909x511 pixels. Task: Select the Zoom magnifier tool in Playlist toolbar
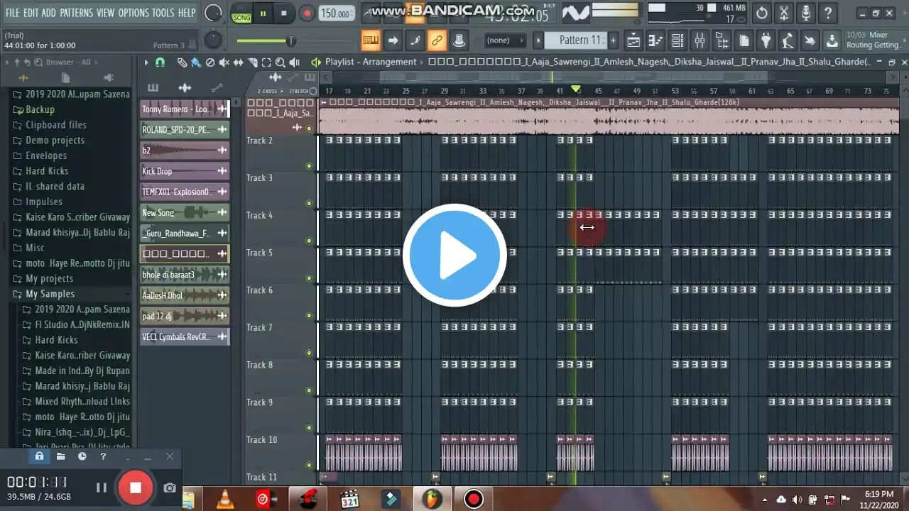tap(281, 62)
